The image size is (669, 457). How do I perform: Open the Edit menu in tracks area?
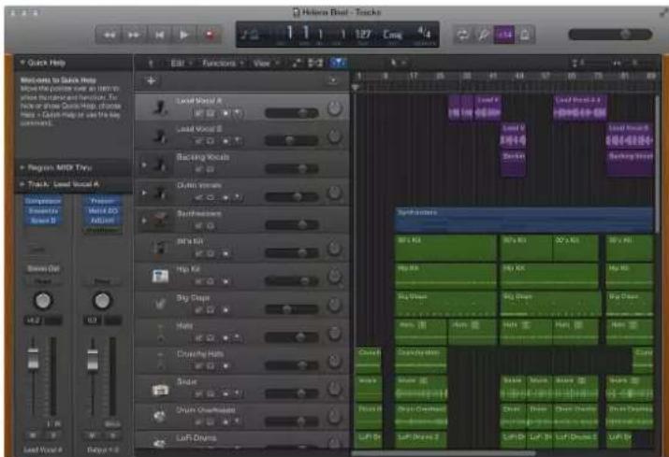[x=180, y=64]
